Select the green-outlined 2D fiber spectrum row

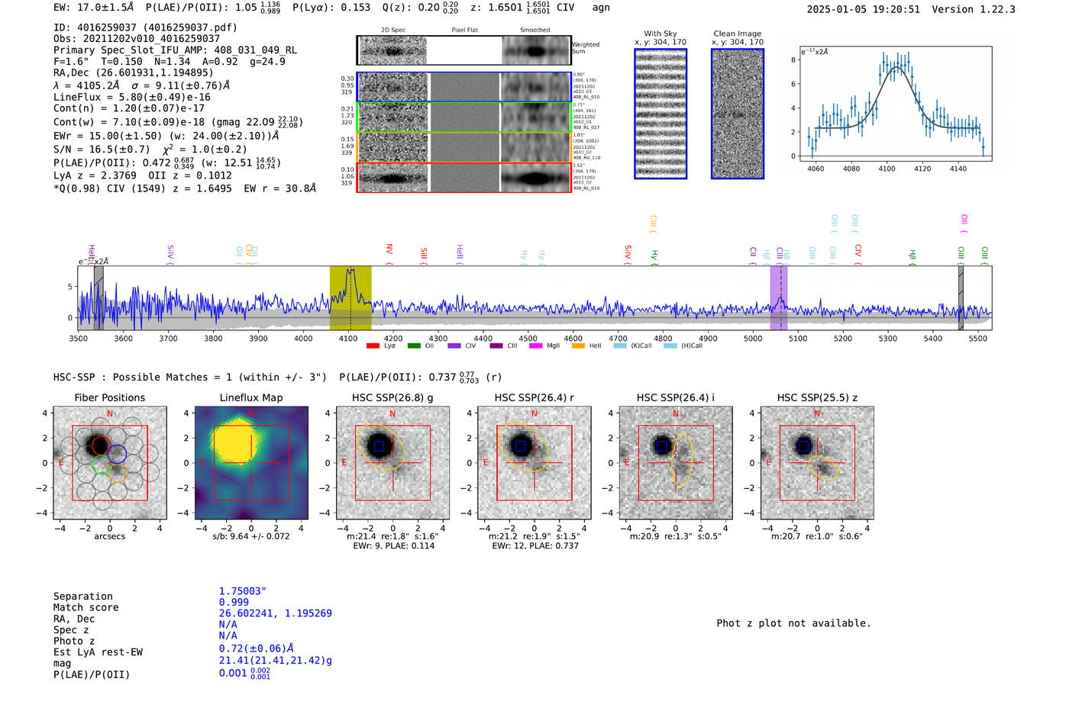463,117
